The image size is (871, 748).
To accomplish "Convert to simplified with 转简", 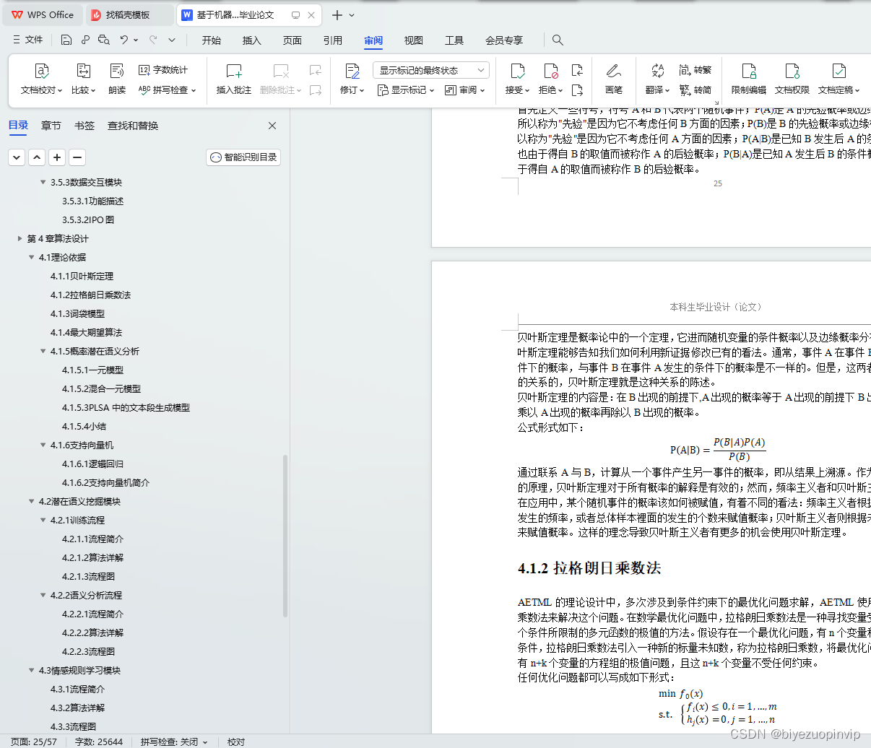I will (x=695, y=90).
